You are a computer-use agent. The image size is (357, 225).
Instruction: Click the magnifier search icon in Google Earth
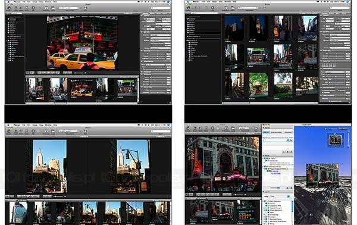click(291, 140)
